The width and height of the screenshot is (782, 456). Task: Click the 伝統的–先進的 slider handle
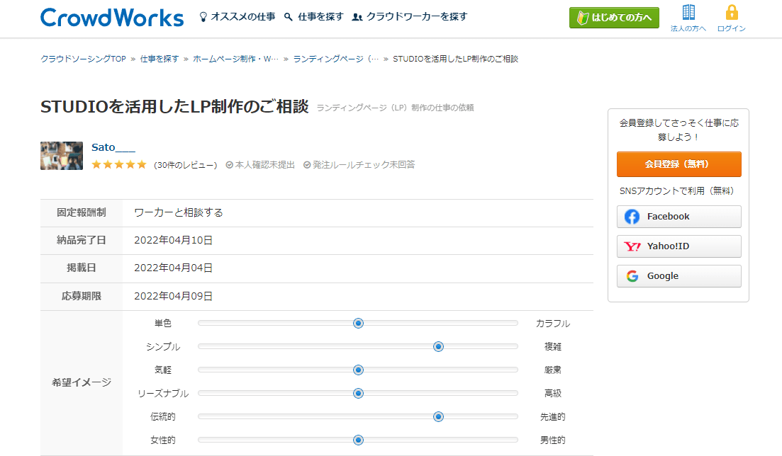click(438, 416)
